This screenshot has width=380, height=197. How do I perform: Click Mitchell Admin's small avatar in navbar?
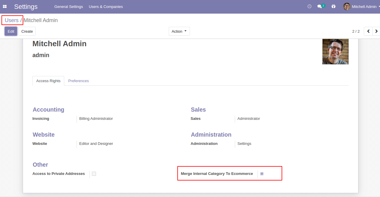pyautogui.click(x=347, y=6)
